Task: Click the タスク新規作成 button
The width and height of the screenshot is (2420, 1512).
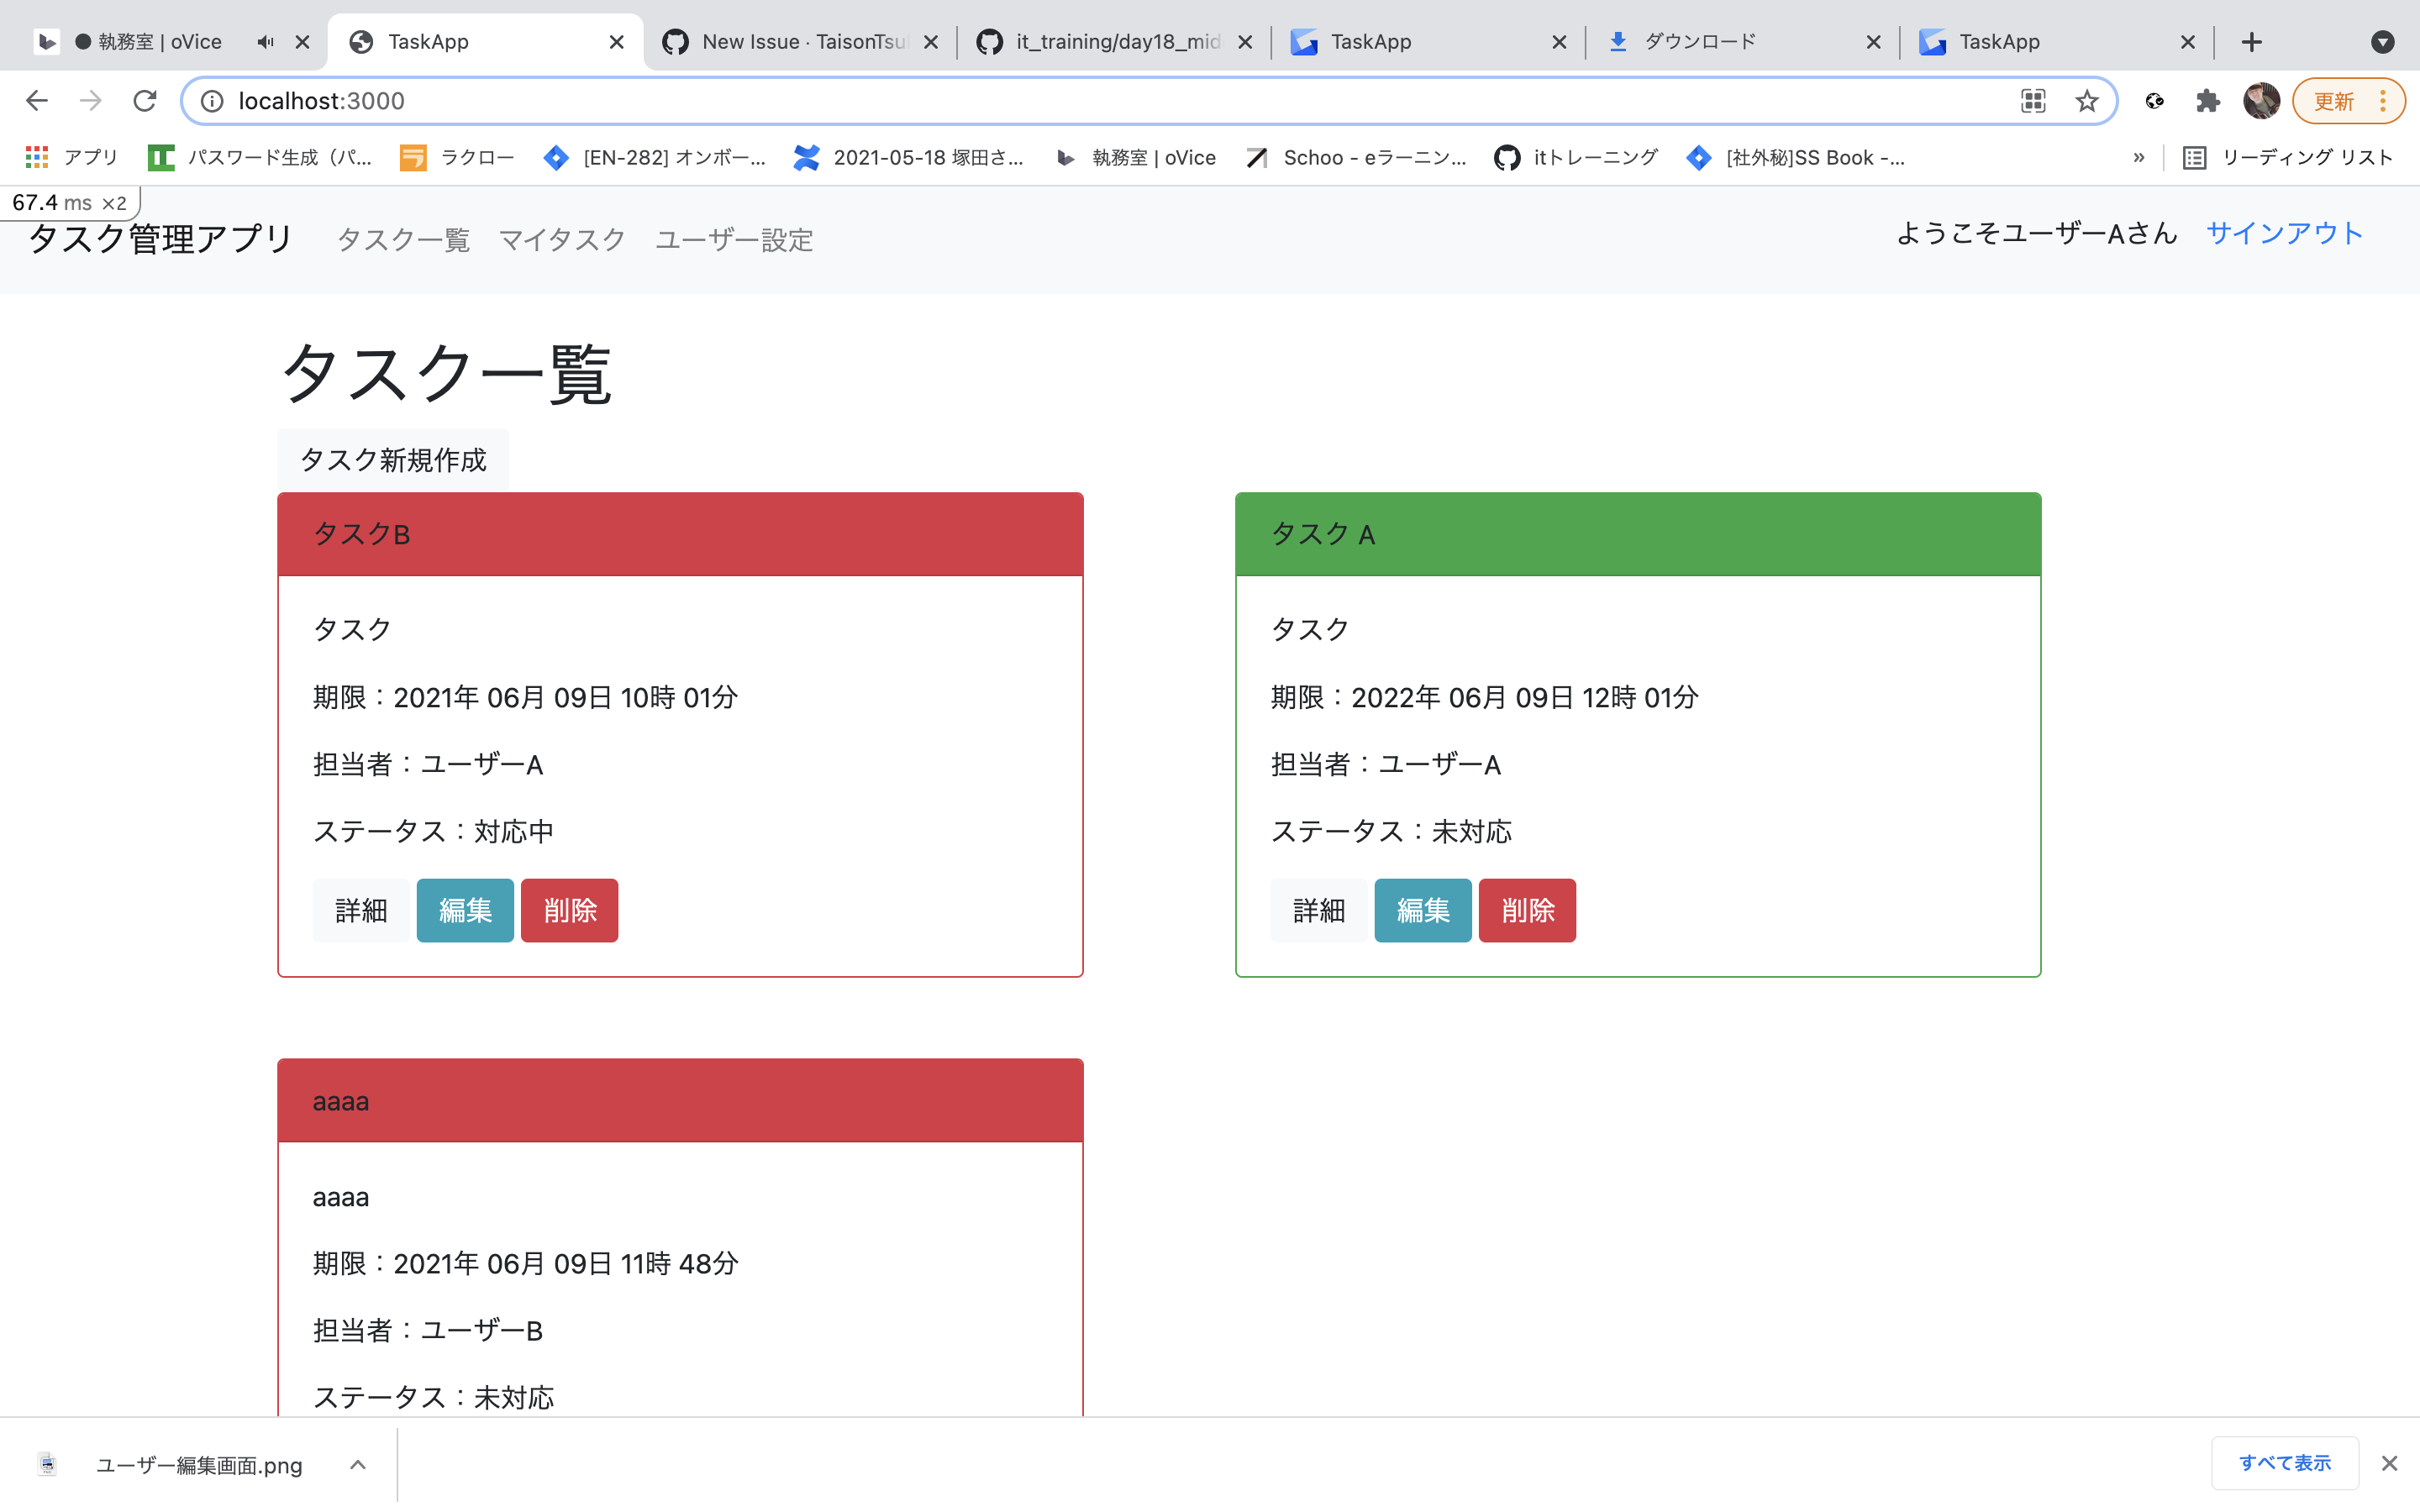Action: [x=393, y=460]
